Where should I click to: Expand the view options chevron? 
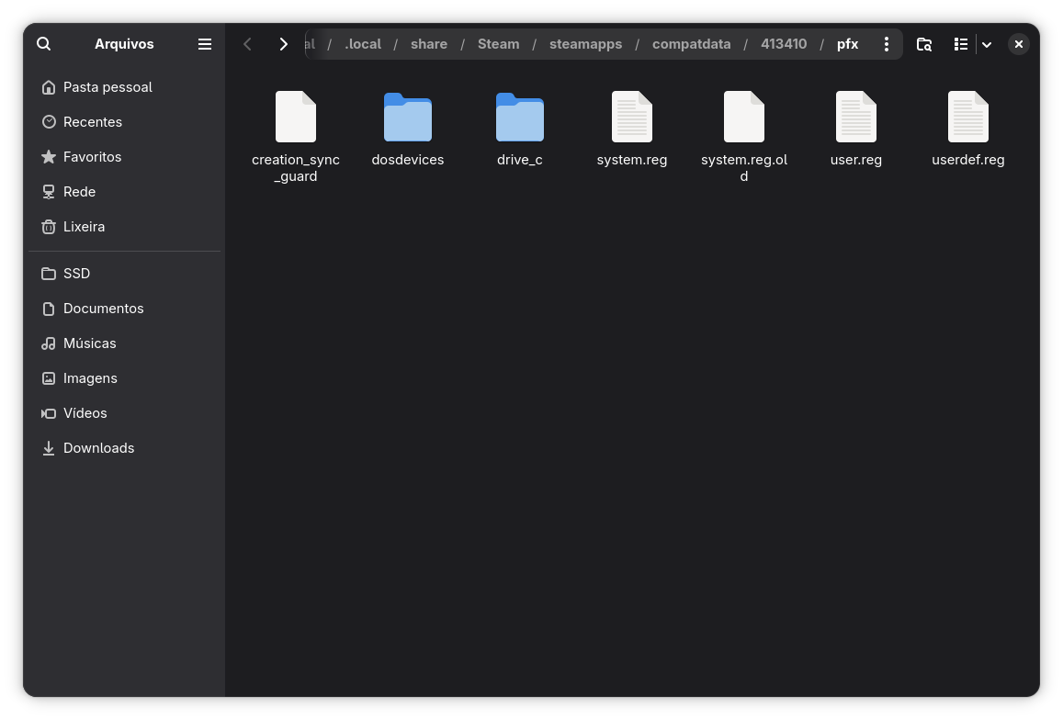987,44
